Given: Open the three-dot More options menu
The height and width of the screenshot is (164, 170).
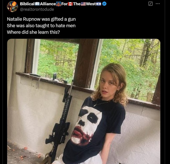Looking at the screenshot, I should pyautogui.click(x=158, y=4).
